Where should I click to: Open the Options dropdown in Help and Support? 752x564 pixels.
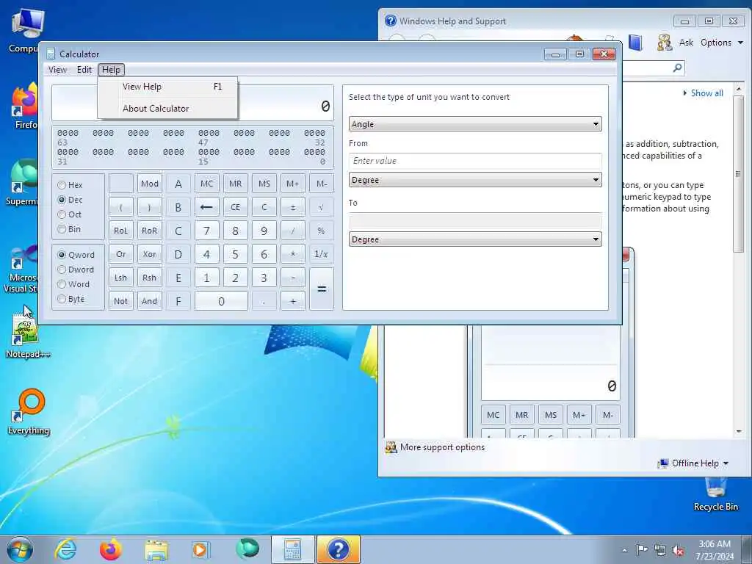722,43
